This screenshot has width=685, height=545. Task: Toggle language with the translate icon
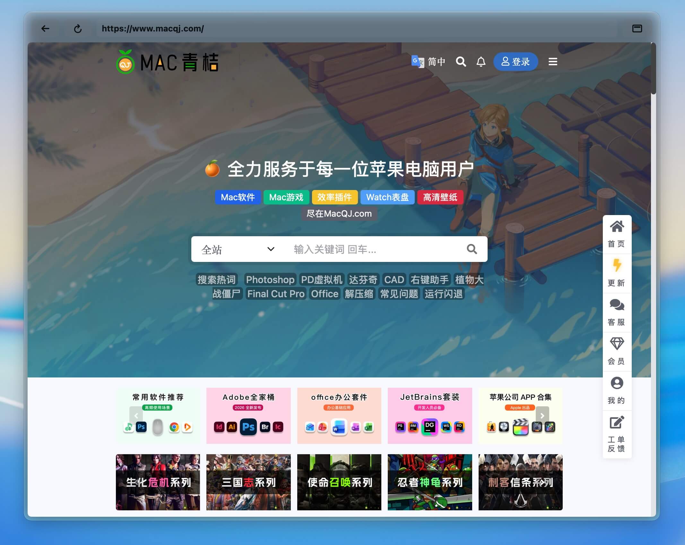click(417, 61)
